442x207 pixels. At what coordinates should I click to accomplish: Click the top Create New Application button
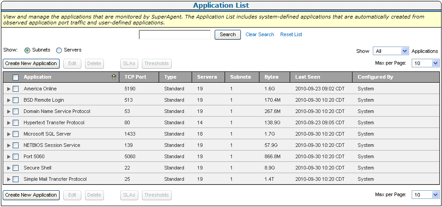tap(31, 63)
